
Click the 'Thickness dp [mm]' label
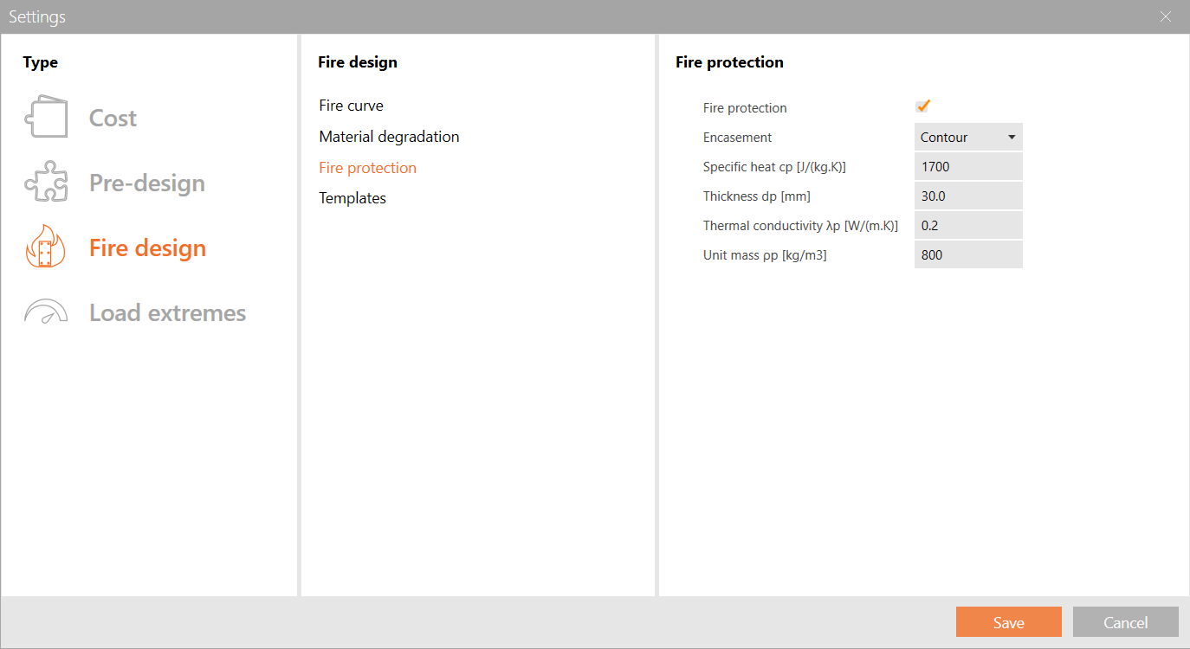coord(757,196)
